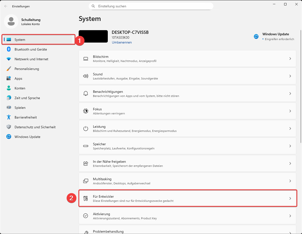Image resolution: width=302 pixels, height=234 pixels.
Task: Click the Schulleitung profile avatar
Action: coord(11,22)
